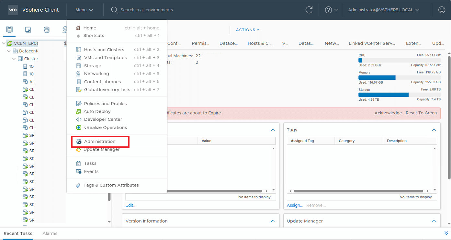Image resolution: width=451 pixels, height=240 pixels.
Task: Click the VMs and Templates menu icon
Action: coord(78,58)
